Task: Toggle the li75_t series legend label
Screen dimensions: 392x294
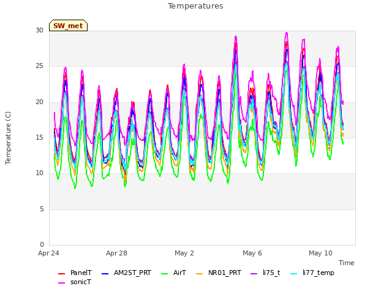Action: (271, 273)
